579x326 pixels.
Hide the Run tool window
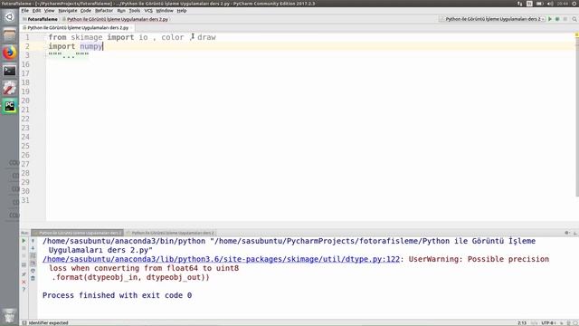click(575, 233)
